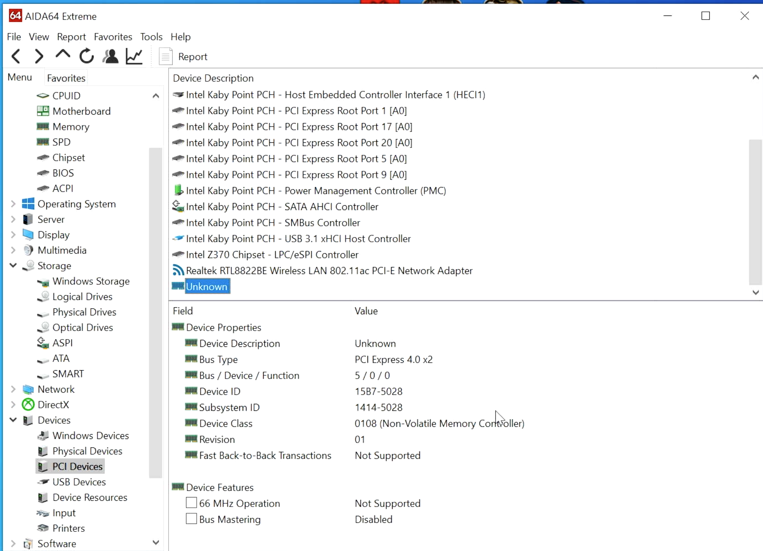Click the Field column header
The height and width of the screenshot is (551, 763).
coord(183,311)
